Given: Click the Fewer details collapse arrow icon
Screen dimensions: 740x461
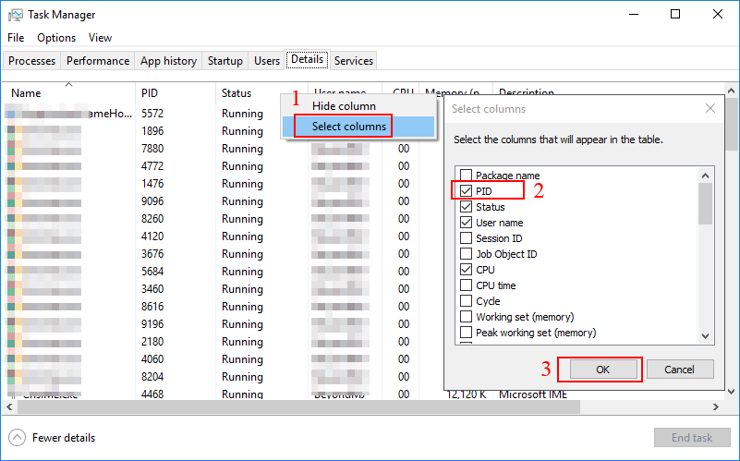Looking at the screenshot, I should (x=17, y=437).
